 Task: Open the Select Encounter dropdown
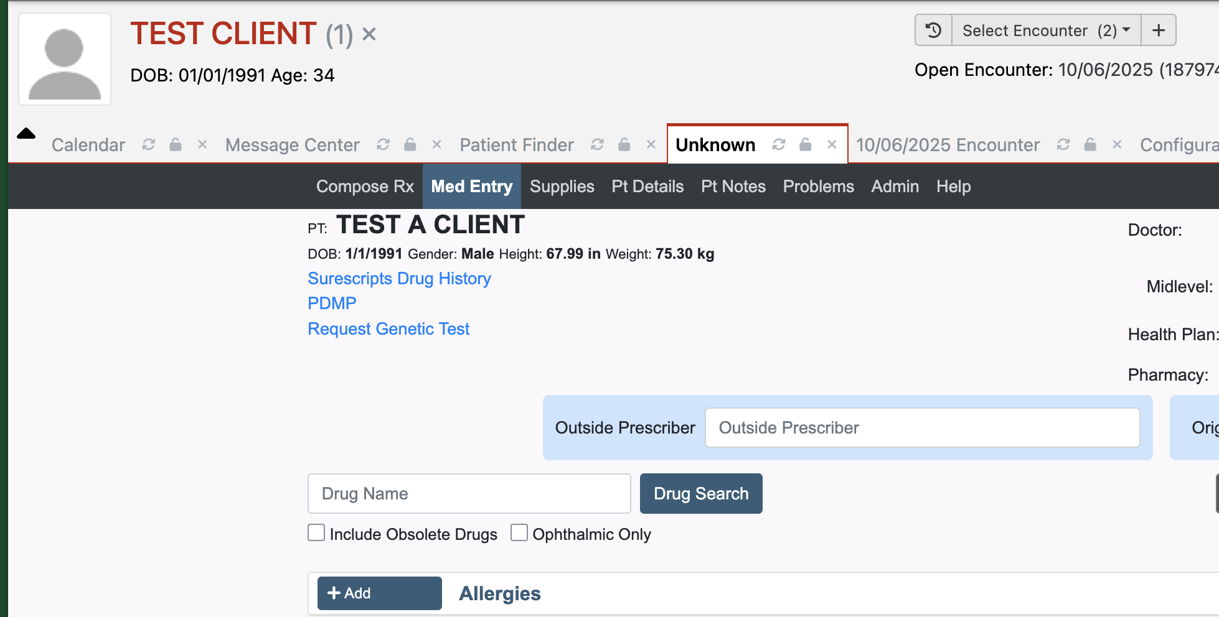coord(1046,30)
